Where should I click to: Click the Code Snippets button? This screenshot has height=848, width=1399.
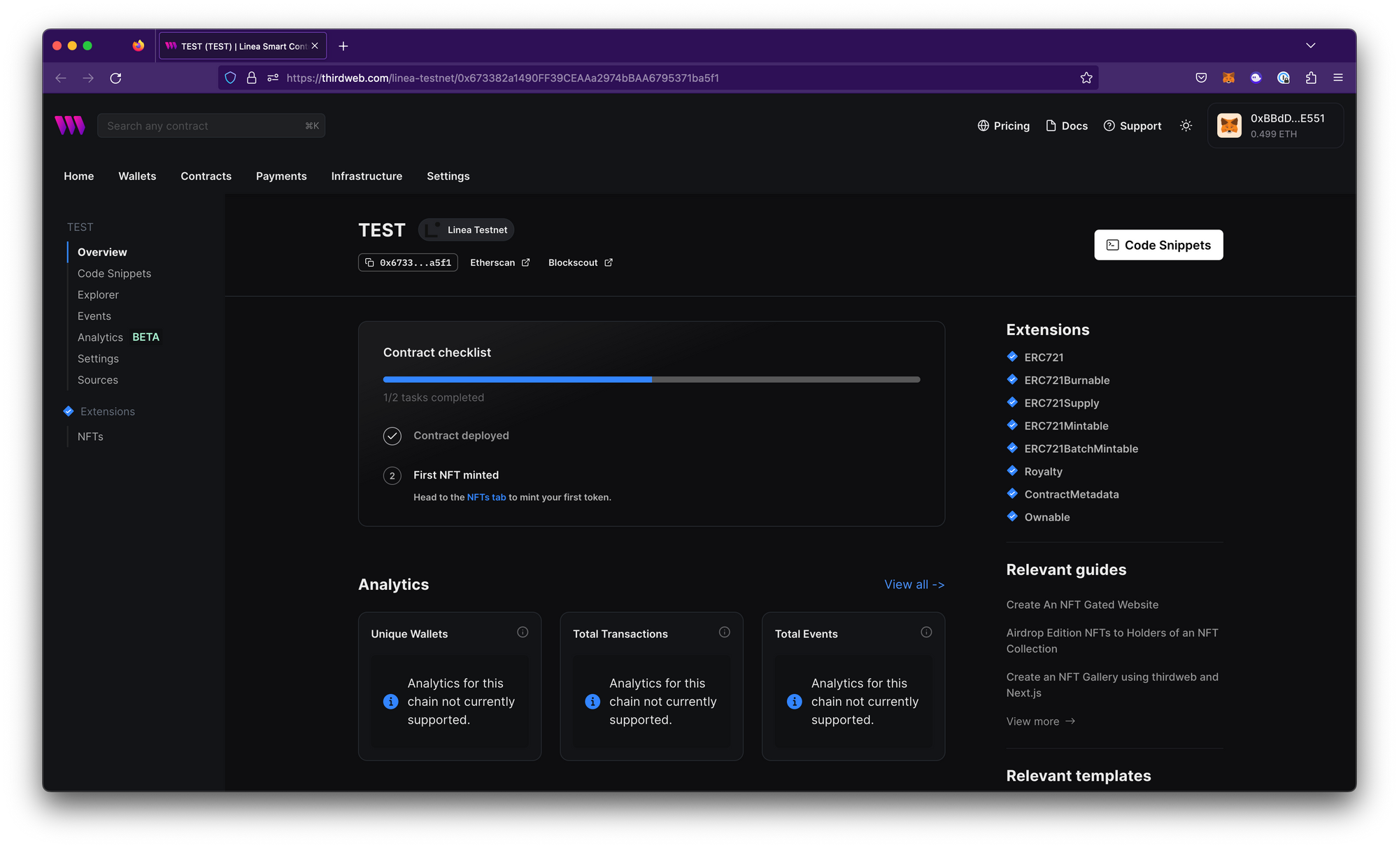pyautogui.click(x=1158, y=245)
